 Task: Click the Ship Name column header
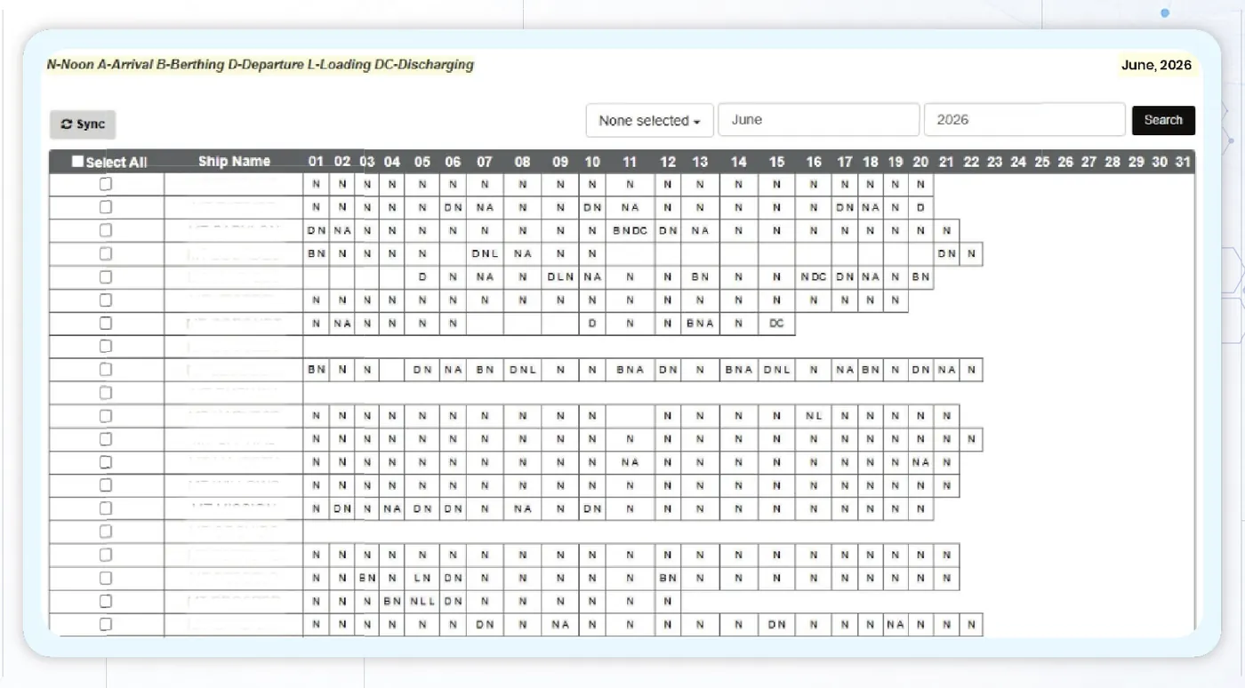point(234,162)
